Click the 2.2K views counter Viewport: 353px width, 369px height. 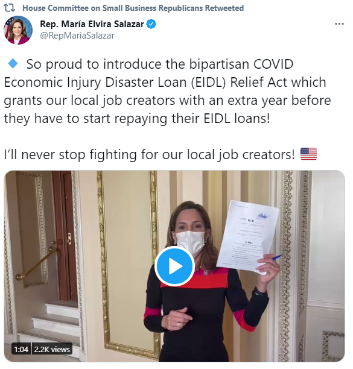pos(52,350)
